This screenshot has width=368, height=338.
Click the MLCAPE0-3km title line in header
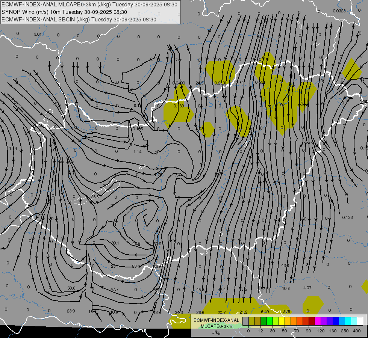89,5
